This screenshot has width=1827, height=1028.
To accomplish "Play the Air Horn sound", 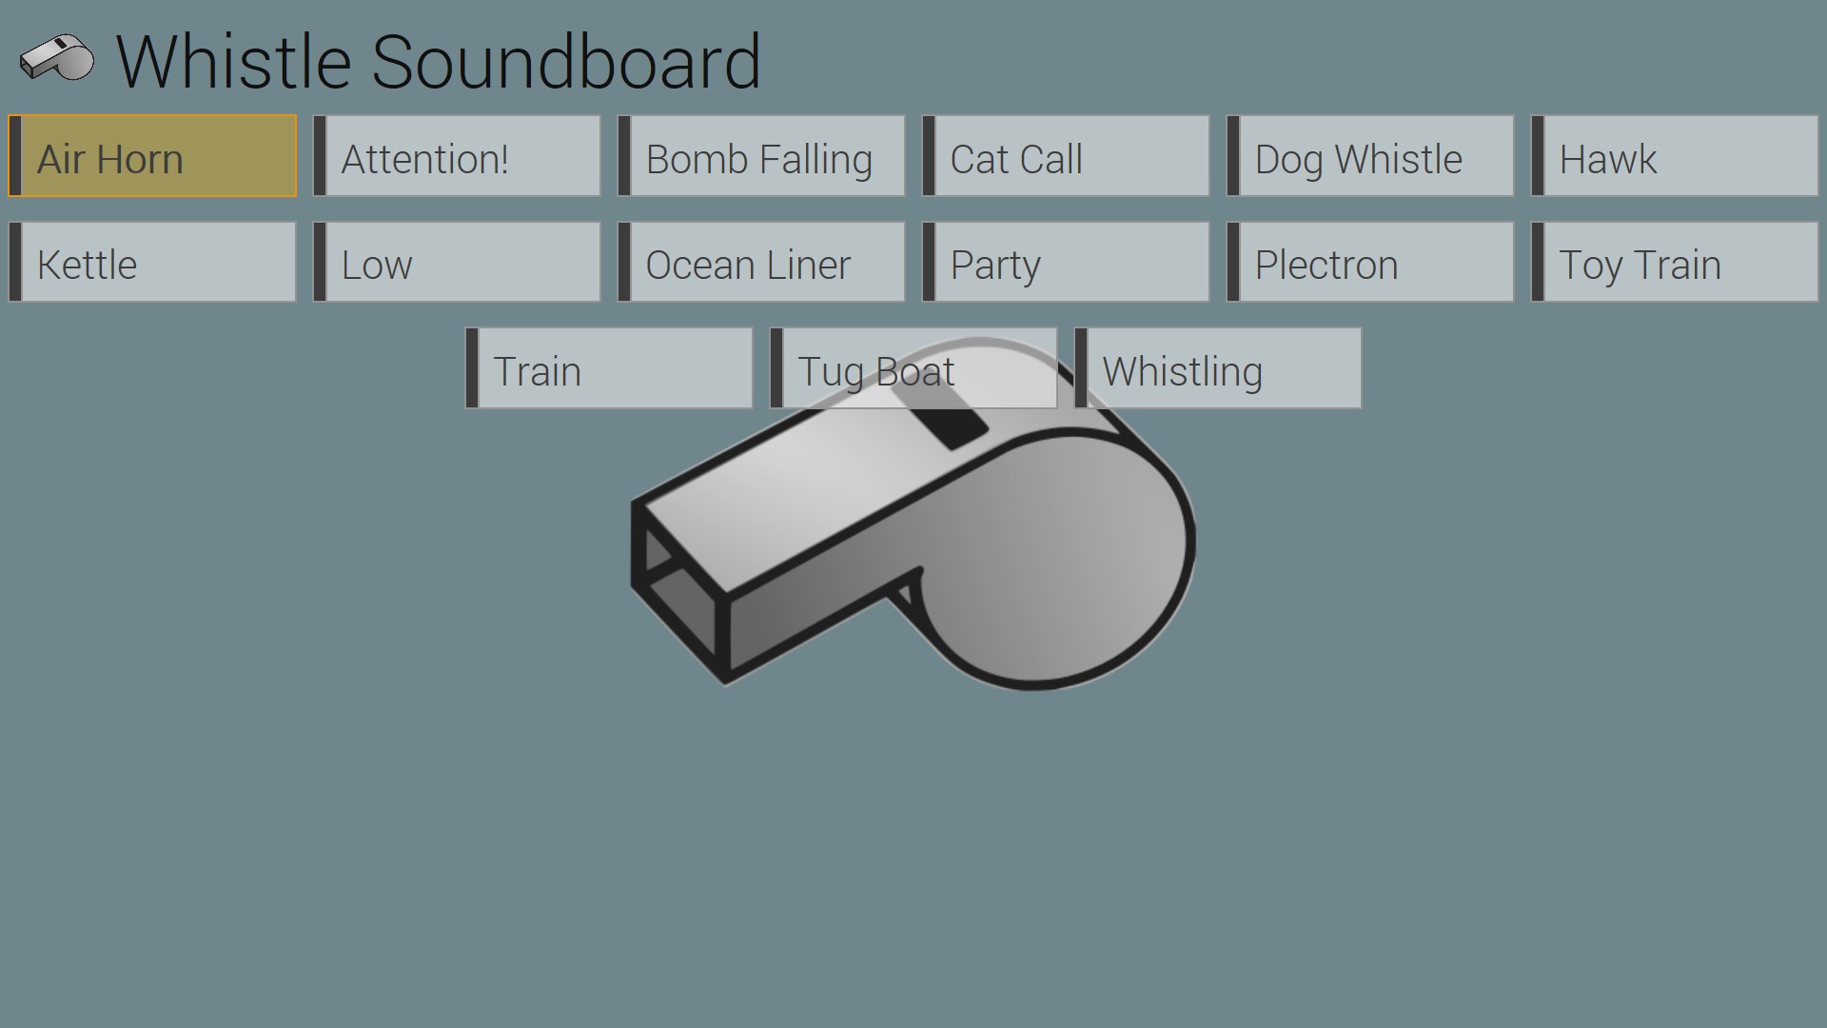I will [x=152, y=156].
